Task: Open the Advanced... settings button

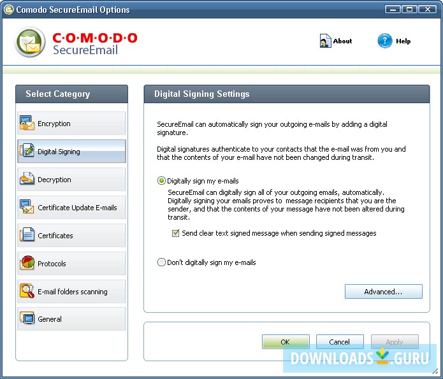Action: point(383,292)
